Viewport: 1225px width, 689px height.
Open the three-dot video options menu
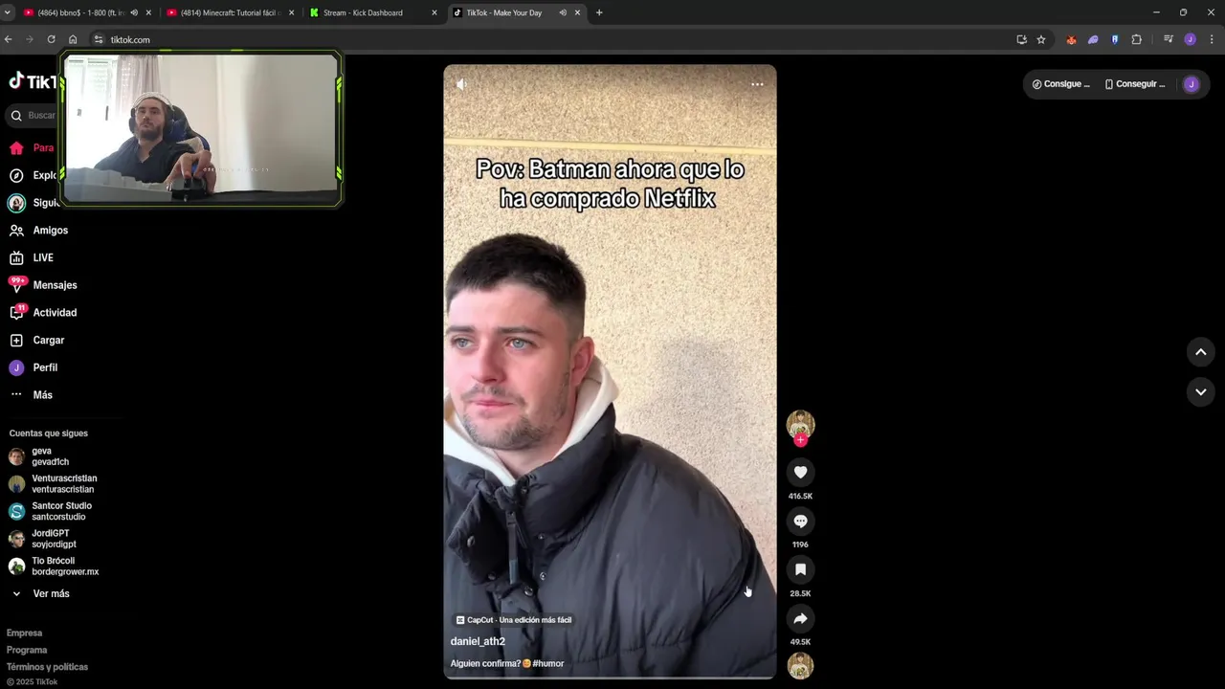(757, 84)
